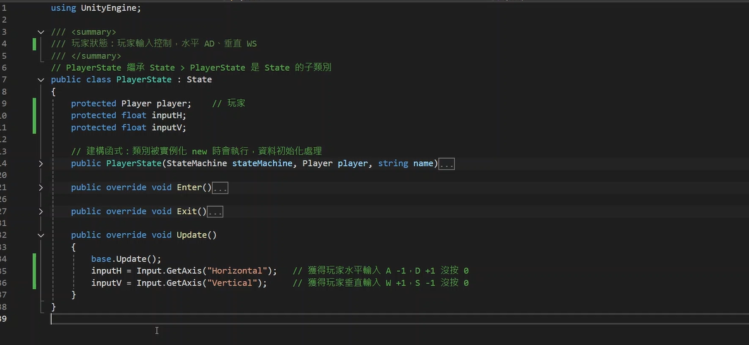Expand the Exit method fold arrow
Viewport: 749px width, 345px height.
(x=41, y=212)
